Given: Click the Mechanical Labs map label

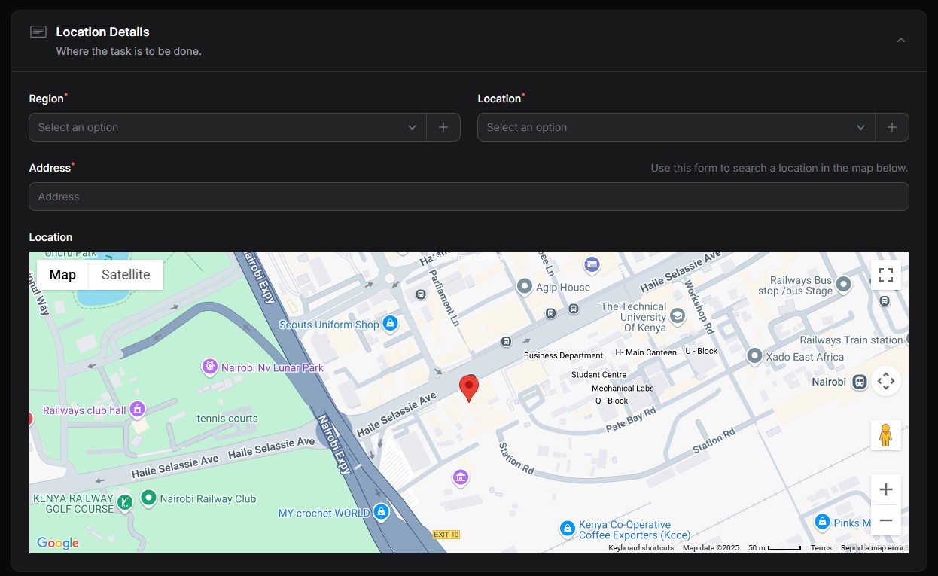Looking at the screenshot, I should 623,388.
